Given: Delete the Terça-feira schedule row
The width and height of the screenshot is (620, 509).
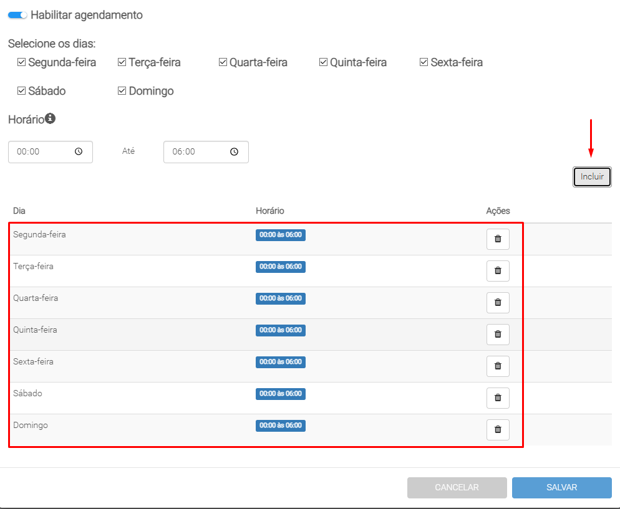Looking at the screenshot, I should point(498,271).
